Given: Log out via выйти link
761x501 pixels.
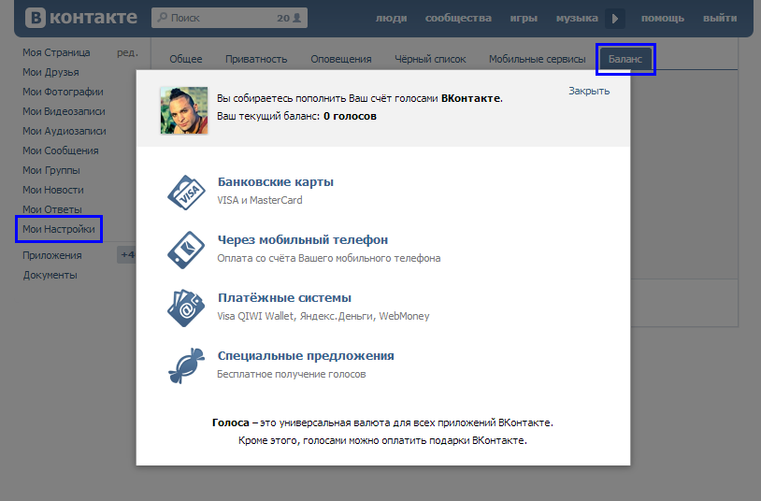Looking at the screenshot, I should tap(720, 19).
